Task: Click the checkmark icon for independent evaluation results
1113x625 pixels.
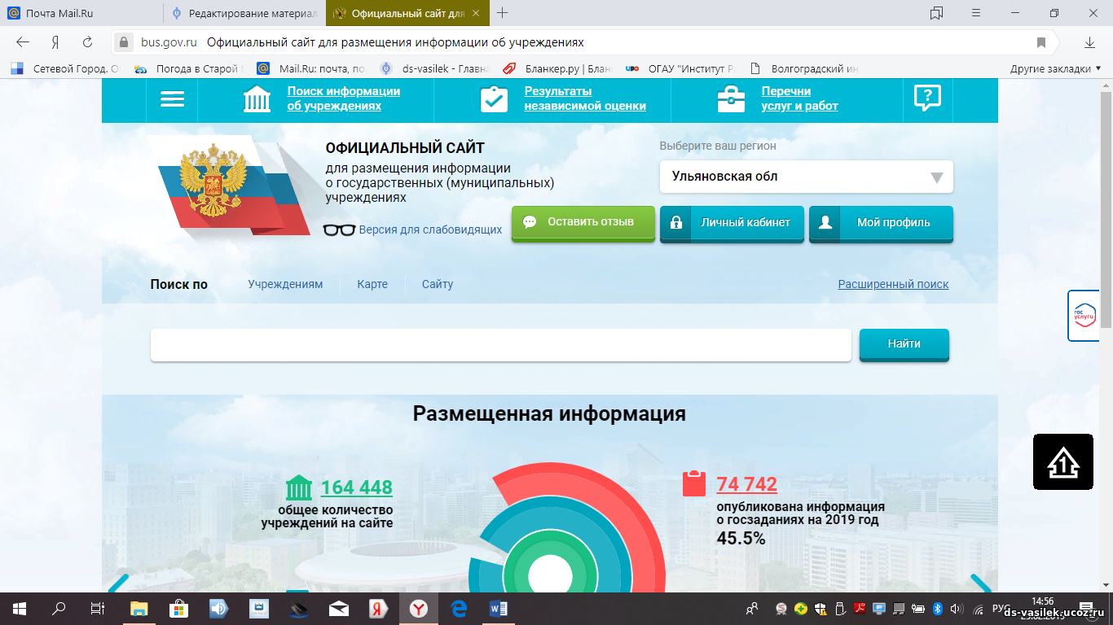Action: click(493, 99)
